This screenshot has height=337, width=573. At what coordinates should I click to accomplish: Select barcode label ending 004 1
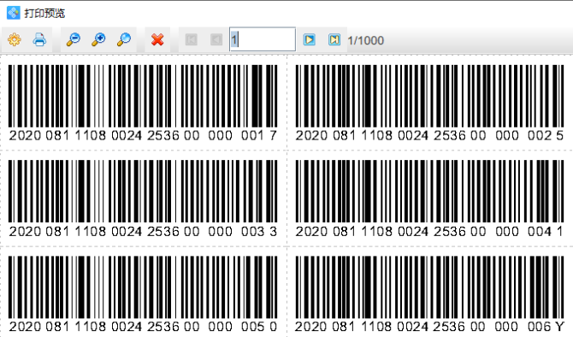[x=429, y=198]
